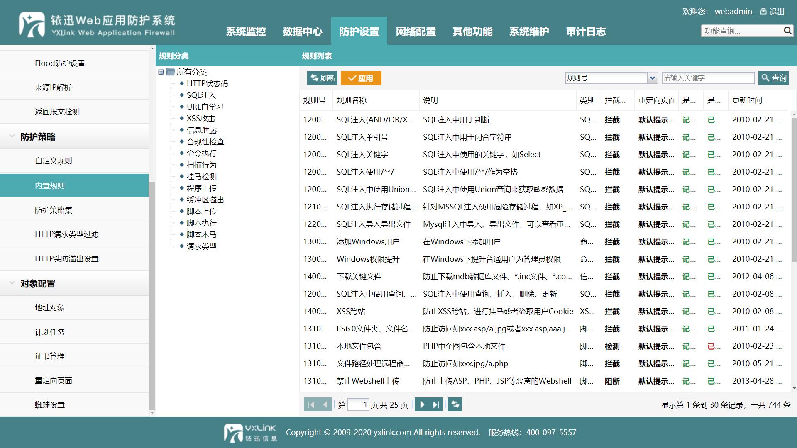Open the 数据中心 top menu

click(x=302, y=31)
